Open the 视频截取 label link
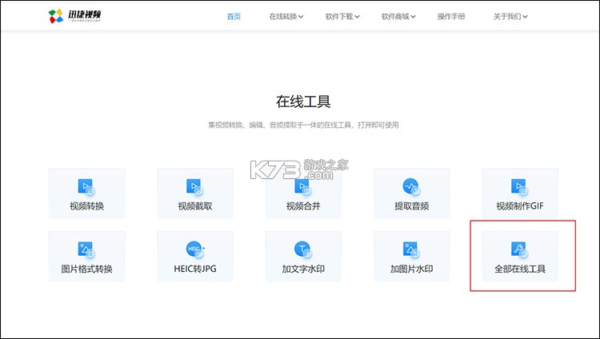The image size is (600, 339). [194, 206]
